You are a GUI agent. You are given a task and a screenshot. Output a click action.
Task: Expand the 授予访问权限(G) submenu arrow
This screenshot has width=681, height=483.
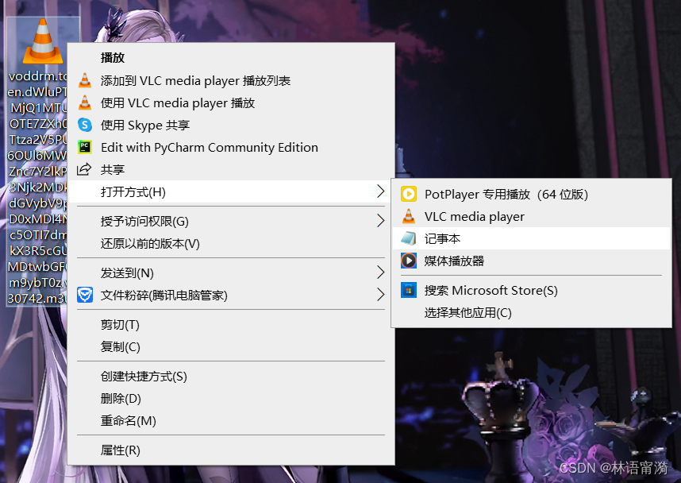point(380,221)
